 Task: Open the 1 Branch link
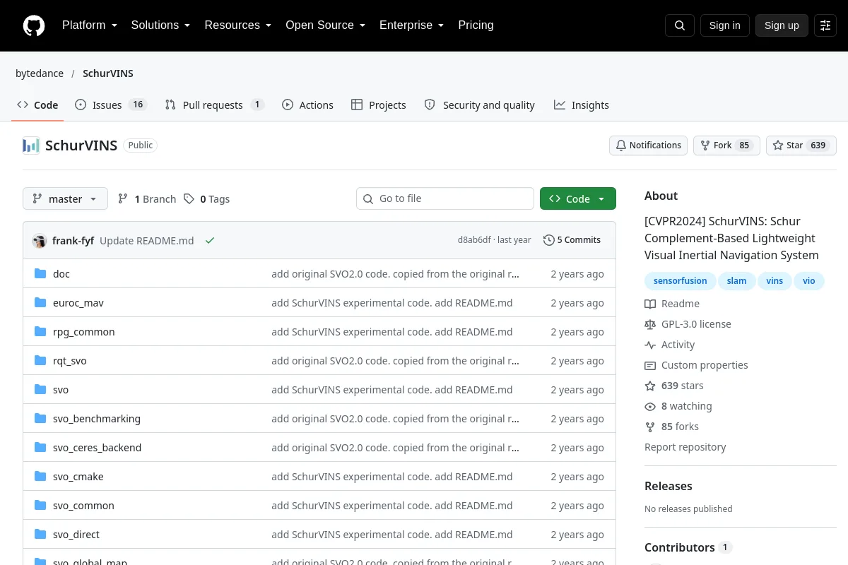click(147, 199)
